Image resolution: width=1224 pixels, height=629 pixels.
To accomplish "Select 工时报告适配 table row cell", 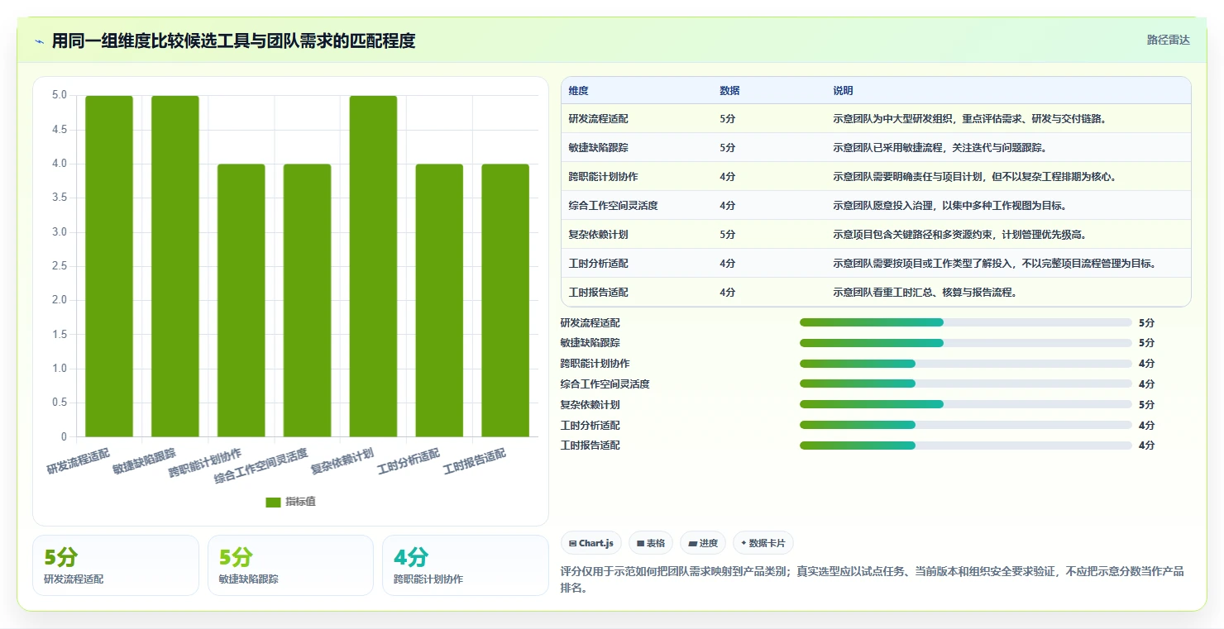I will click(x=598, y=293).
